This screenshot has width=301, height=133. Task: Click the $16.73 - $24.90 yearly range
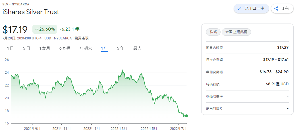coord(274,72)
